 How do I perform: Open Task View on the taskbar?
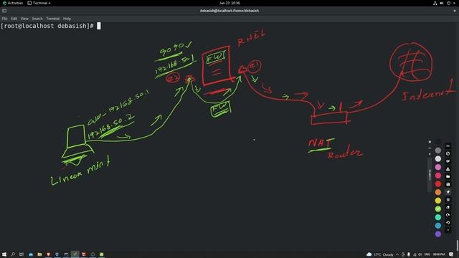[x=22, y=254]
